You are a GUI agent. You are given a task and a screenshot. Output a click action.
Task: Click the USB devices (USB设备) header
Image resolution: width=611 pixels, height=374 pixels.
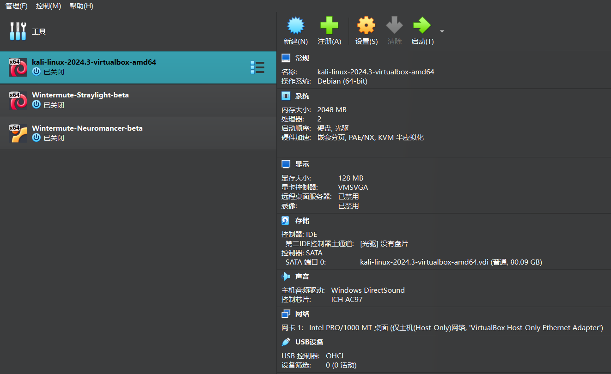click(309, 342)
